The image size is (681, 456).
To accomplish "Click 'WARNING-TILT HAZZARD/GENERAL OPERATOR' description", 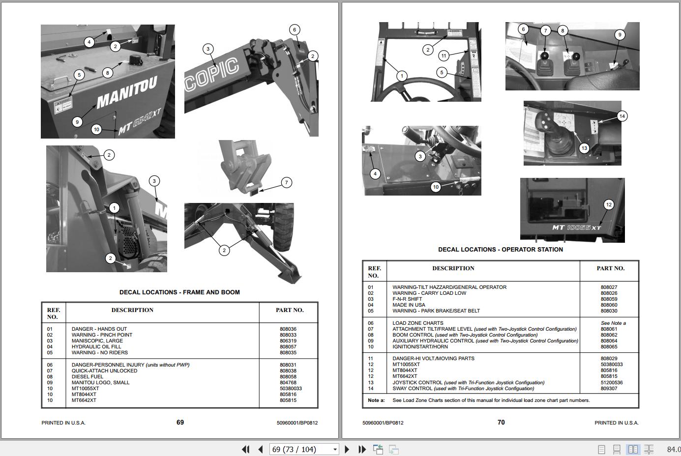I will [449, 287].
